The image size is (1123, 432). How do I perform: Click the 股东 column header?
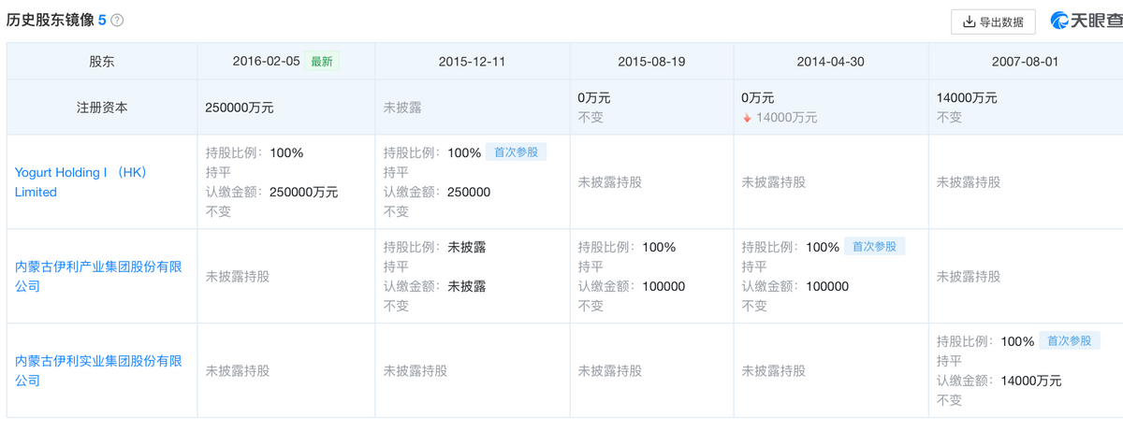point(102,62)
